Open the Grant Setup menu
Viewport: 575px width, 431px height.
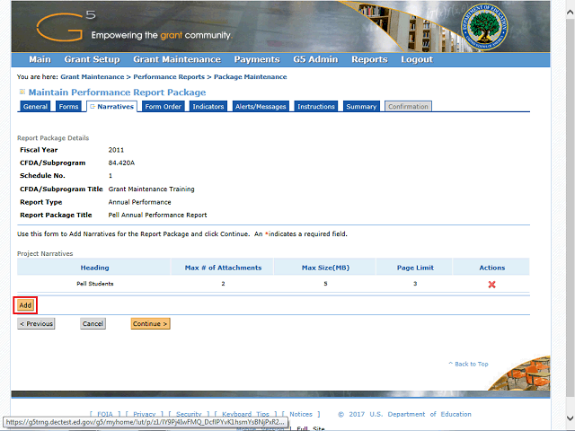(92, 59)
